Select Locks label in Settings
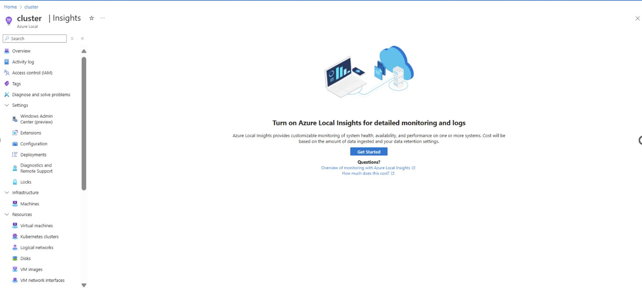 26,182
